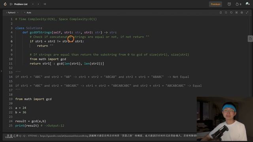Click 'print(result)' on line 25
The height and width of the screenshot is (142, 253).
[27, 125]
